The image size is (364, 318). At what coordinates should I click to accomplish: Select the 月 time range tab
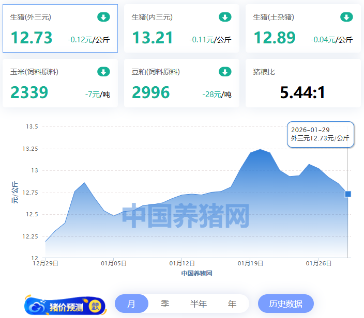pos(131,304)
